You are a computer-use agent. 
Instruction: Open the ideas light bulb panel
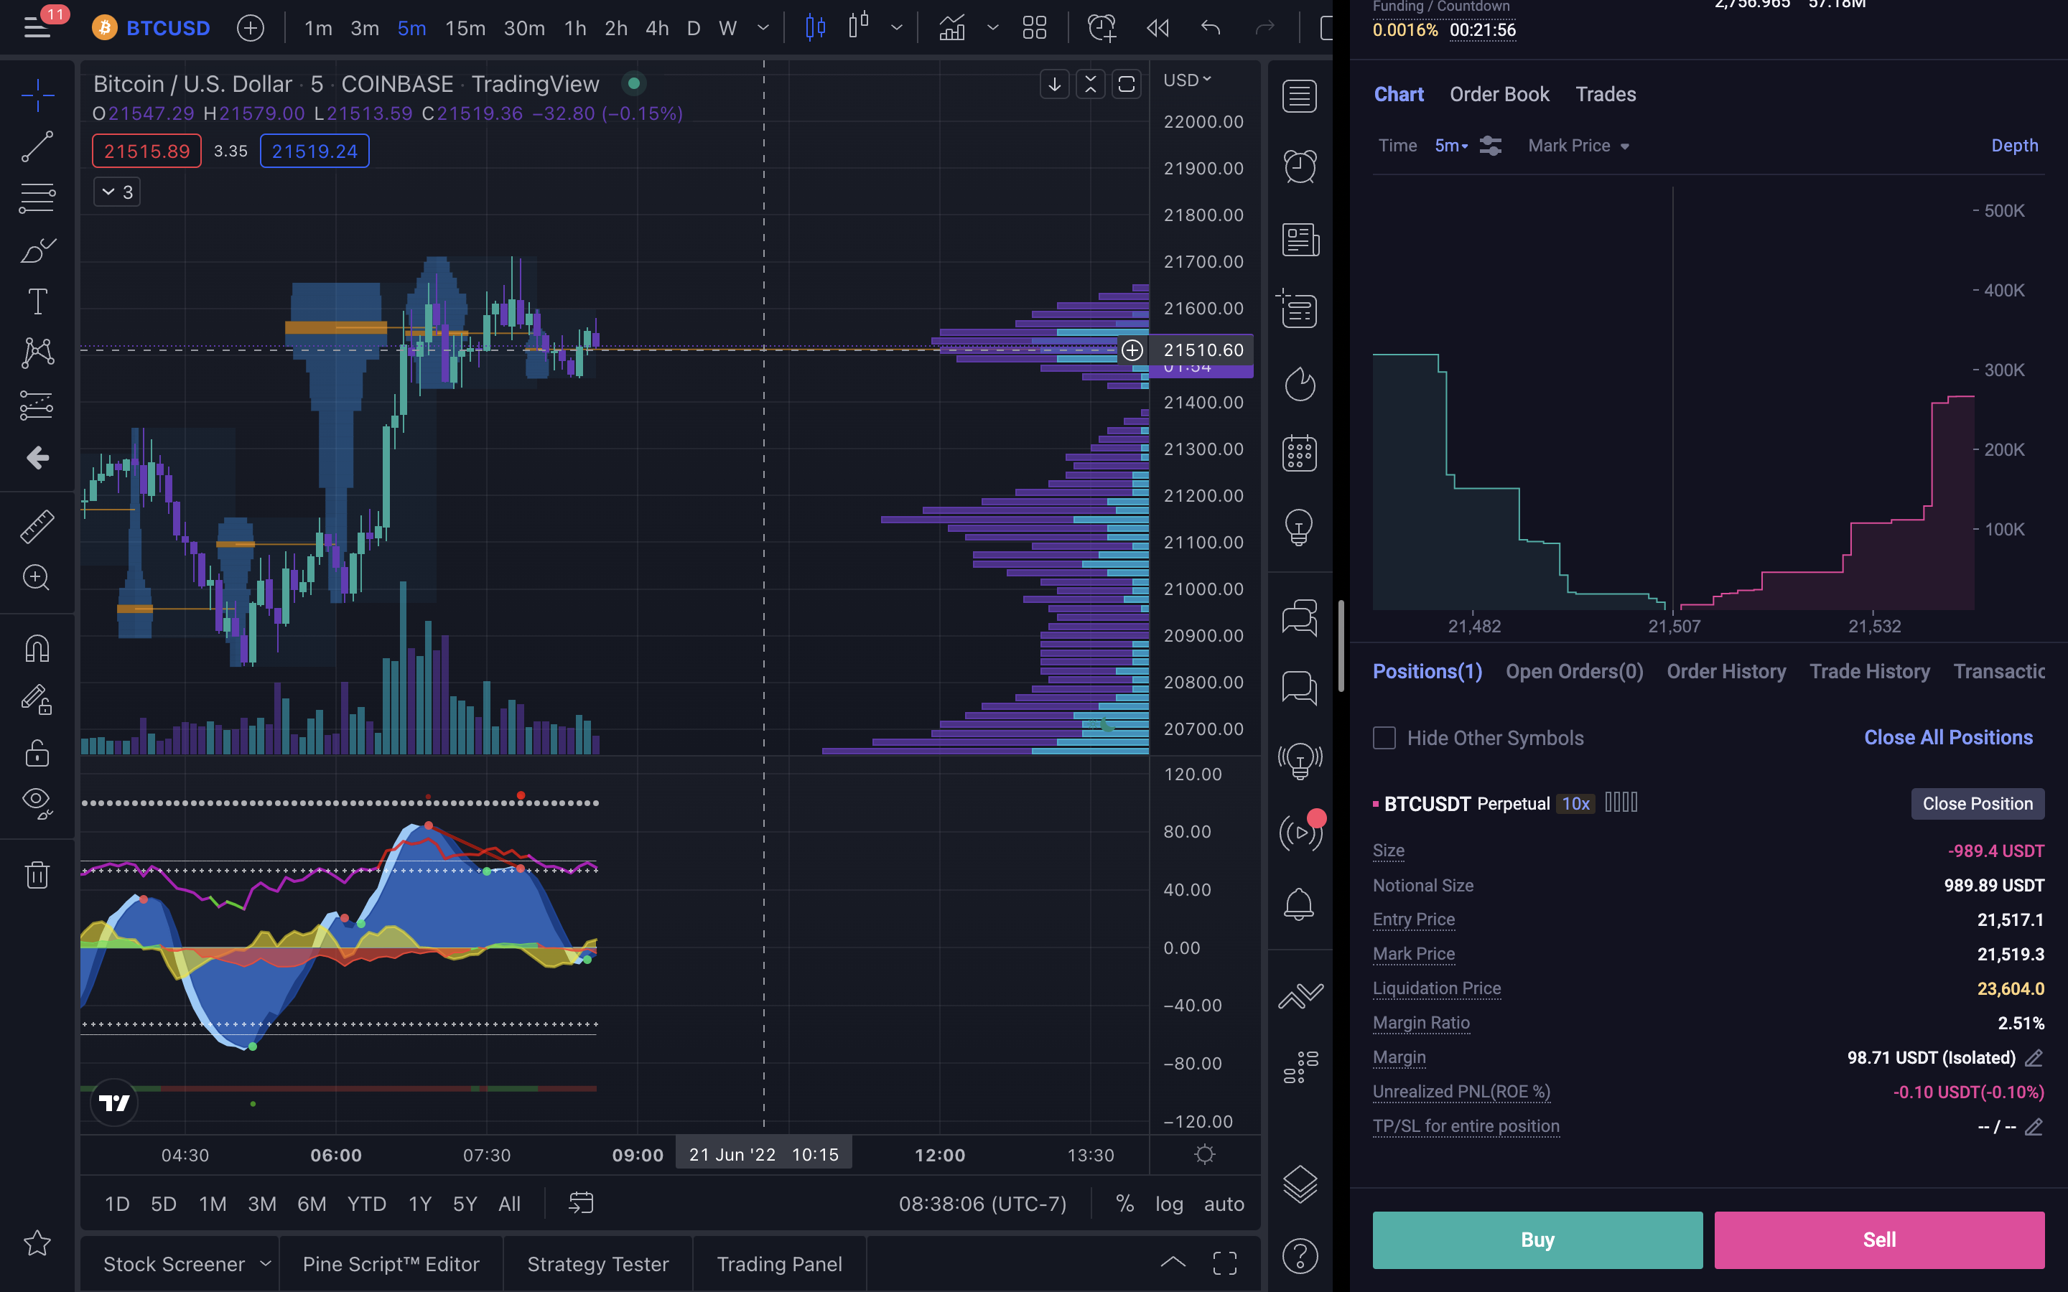point(1299,528)
